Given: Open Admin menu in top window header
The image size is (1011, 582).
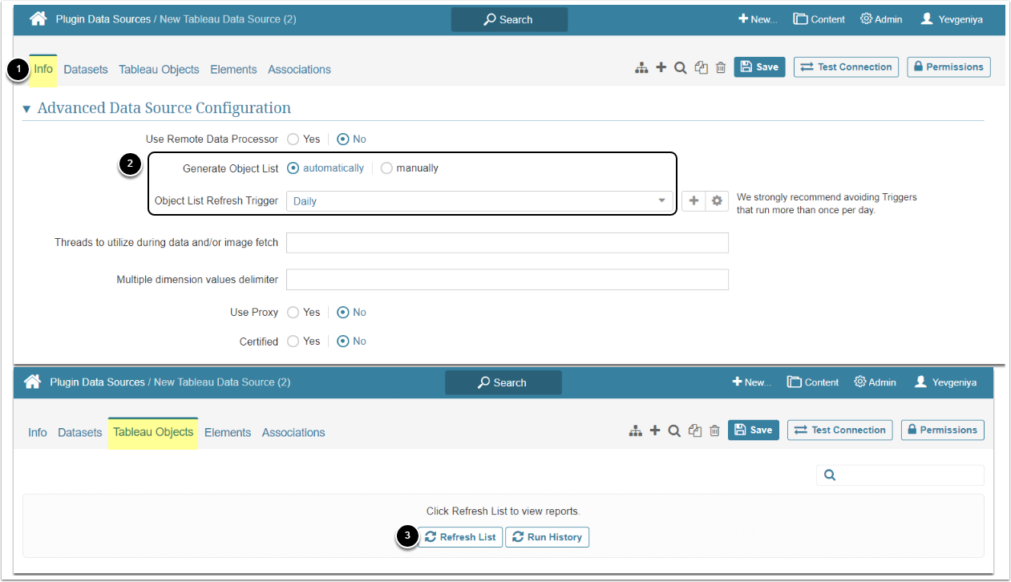Looking at the screenshot, I should click(x=881, y=19).
